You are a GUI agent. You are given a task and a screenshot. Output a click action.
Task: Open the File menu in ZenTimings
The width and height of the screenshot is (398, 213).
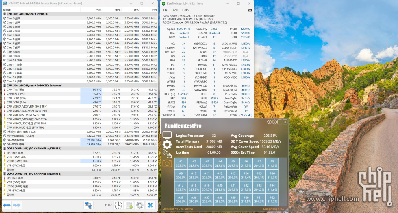(165, 10)
